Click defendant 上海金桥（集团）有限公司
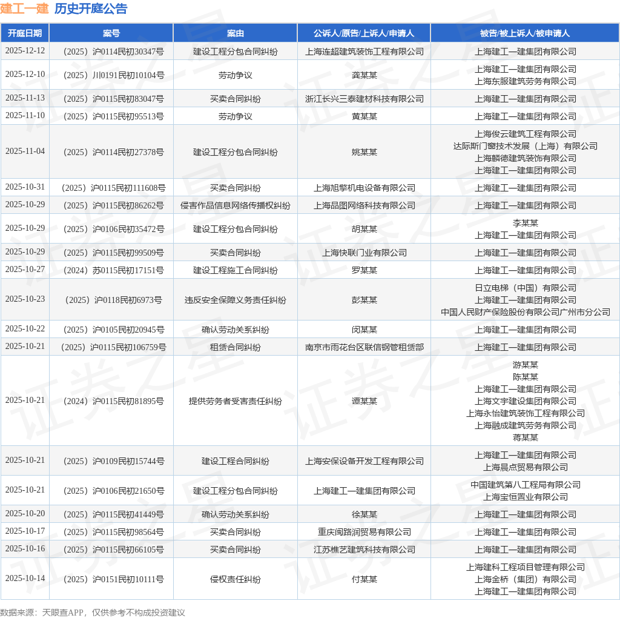This screenshot has width=620, height=618. [x=525, y=579]
